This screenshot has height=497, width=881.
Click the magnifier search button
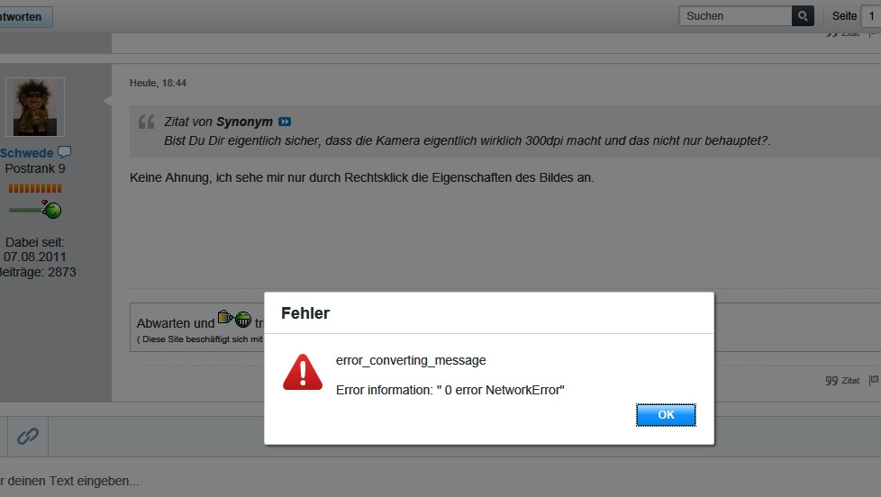(803, 16)
